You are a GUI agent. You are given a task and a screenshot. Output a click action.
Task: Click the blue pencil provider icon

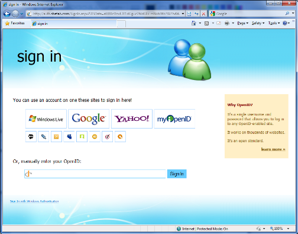[44, 136]
